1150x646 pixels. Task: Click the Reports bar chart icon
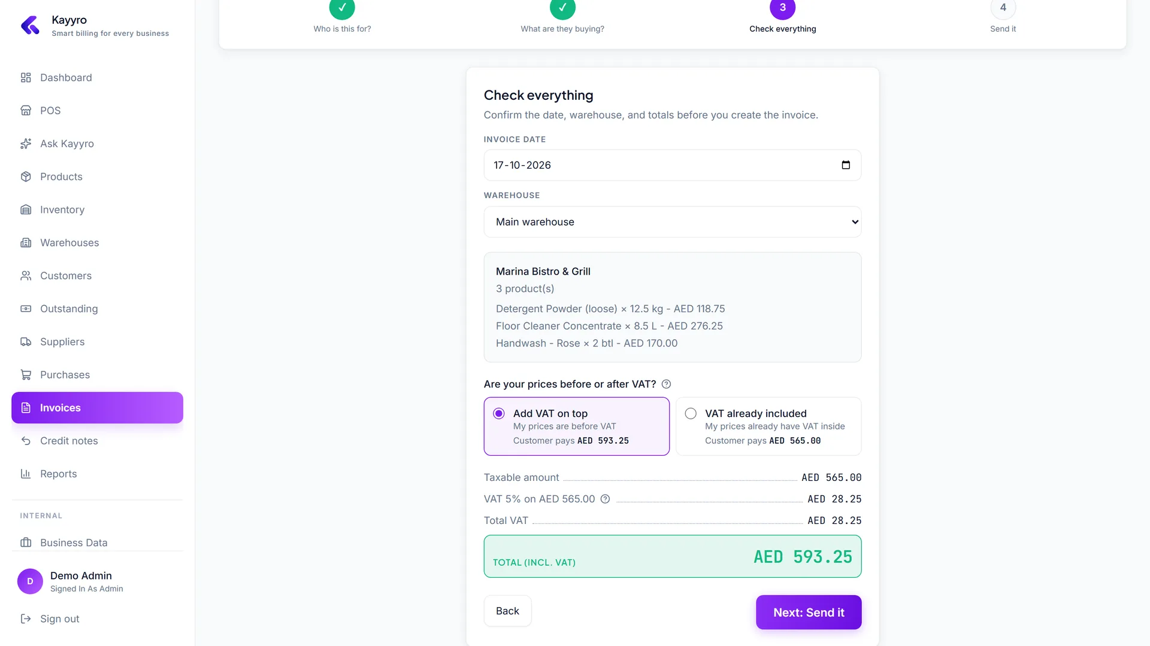(x=26, y=474)
